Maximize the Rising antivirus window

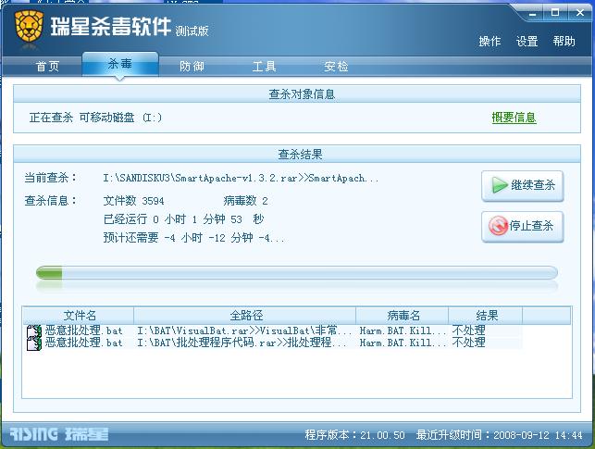pyautogui.click(x=555, y=13)
